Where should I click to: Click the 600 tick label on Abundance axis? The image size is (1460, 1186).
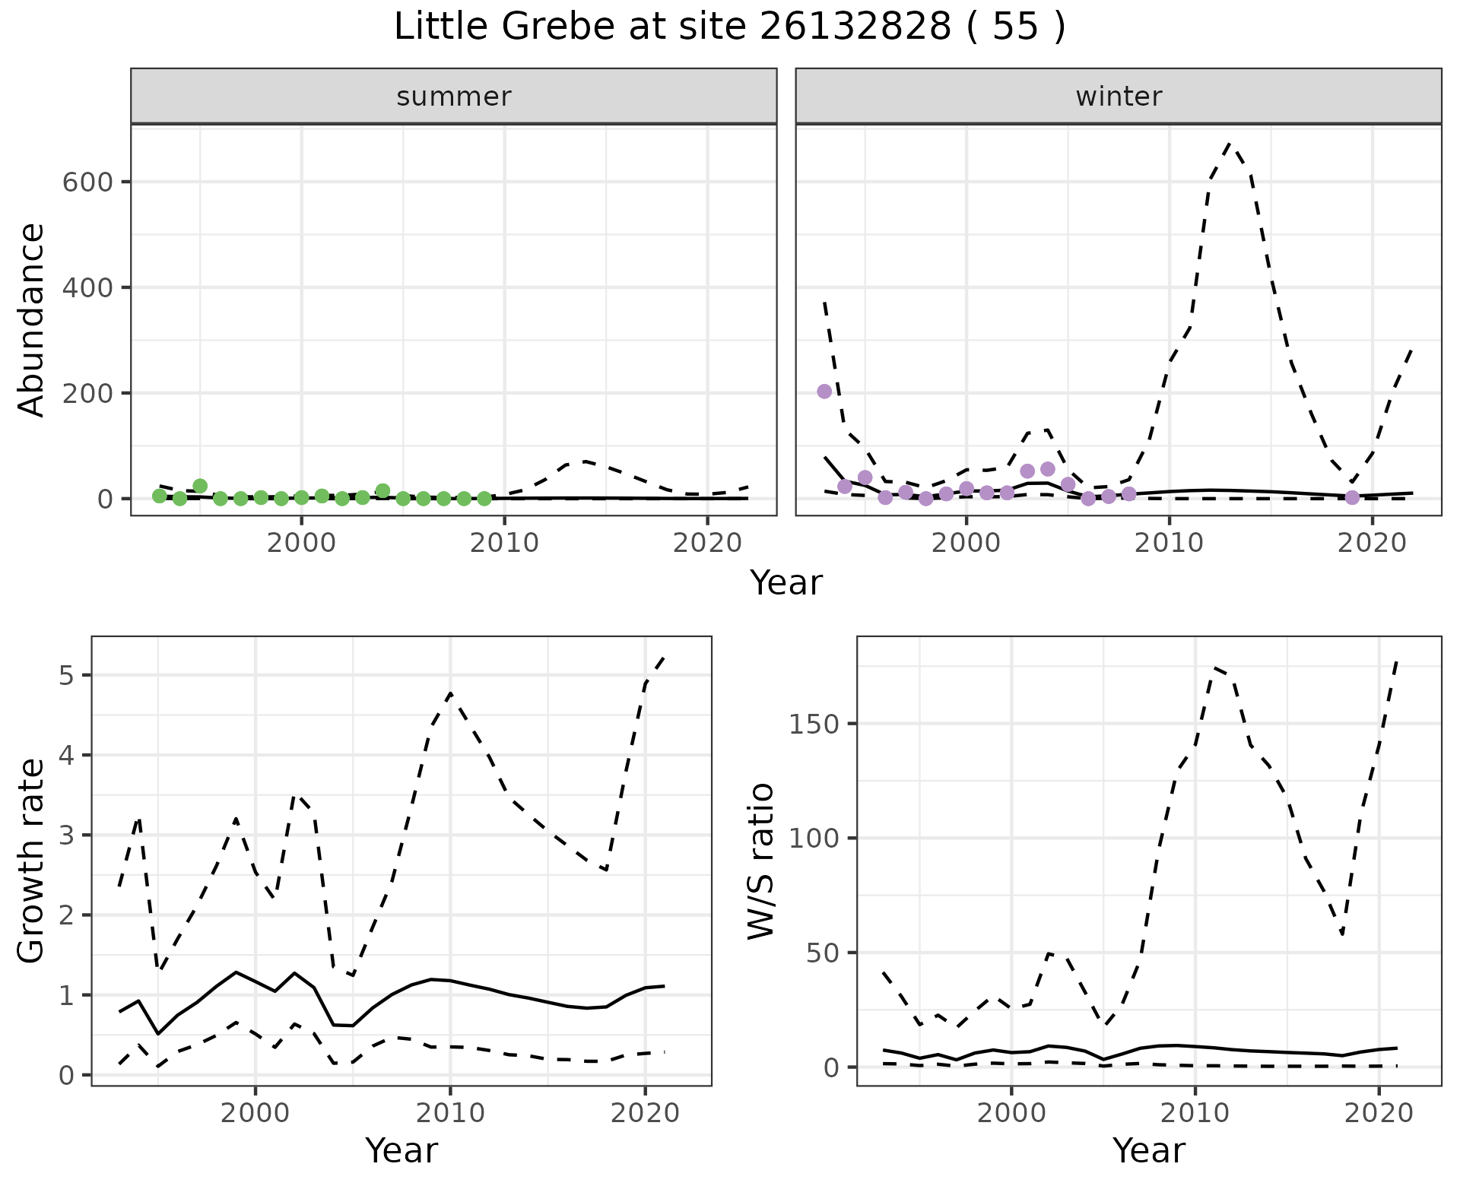tap(87, 182)
